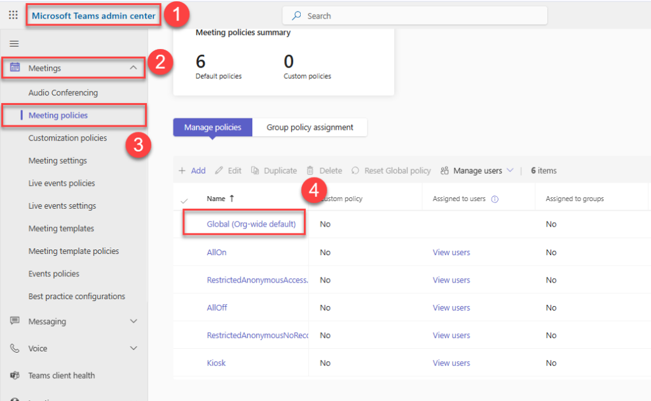The height and width of the screenshot is (401, 651).
Task: Click the Microsoft Teams admin center title
Action: click(93, 16)
